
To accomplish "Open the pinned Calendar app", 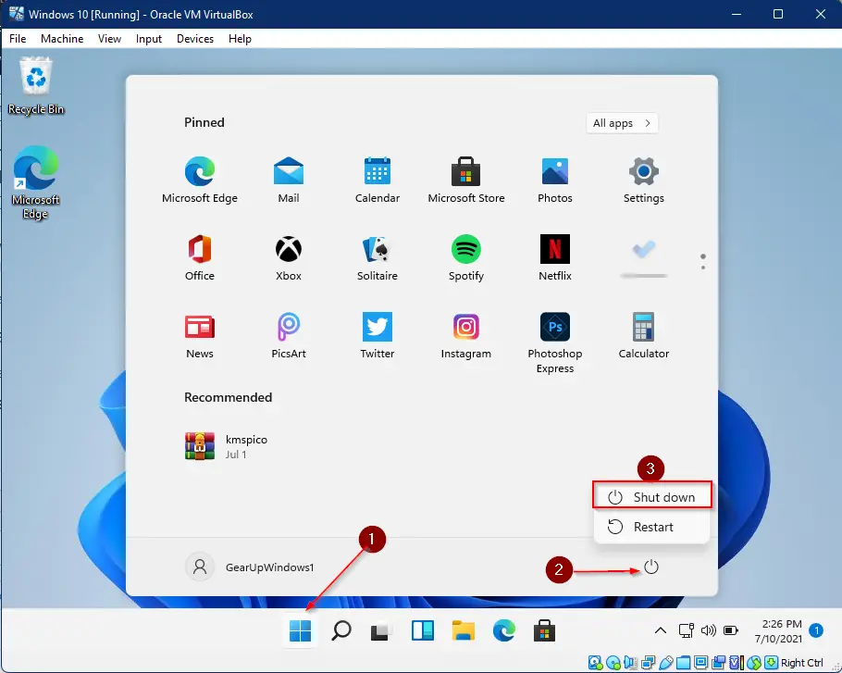I will point(377,181).
